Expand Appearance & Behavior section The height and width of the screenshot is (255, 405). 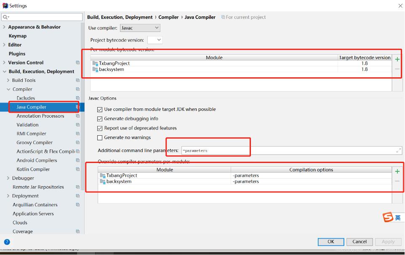click(x=4, y=27)
